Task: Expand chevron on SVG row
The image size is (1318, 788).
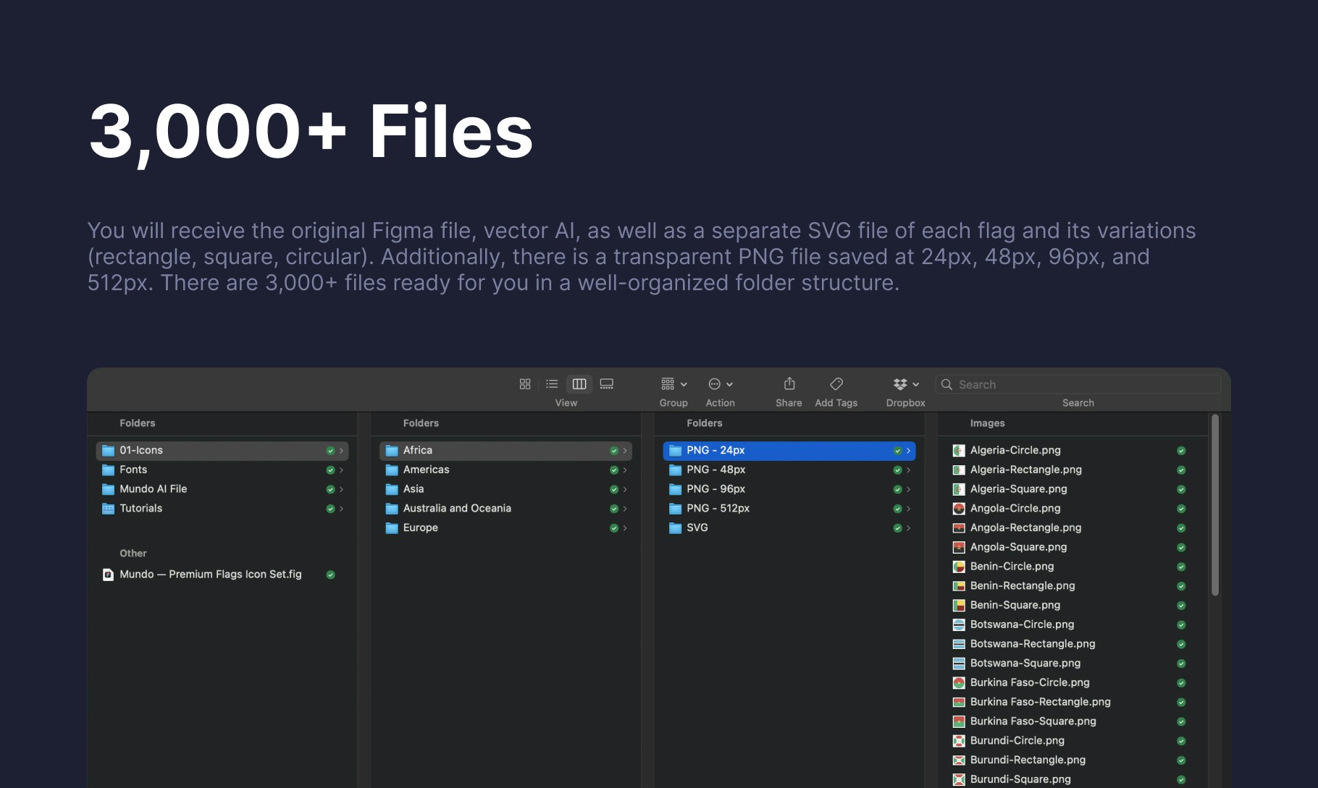Action: click(908, 528)
